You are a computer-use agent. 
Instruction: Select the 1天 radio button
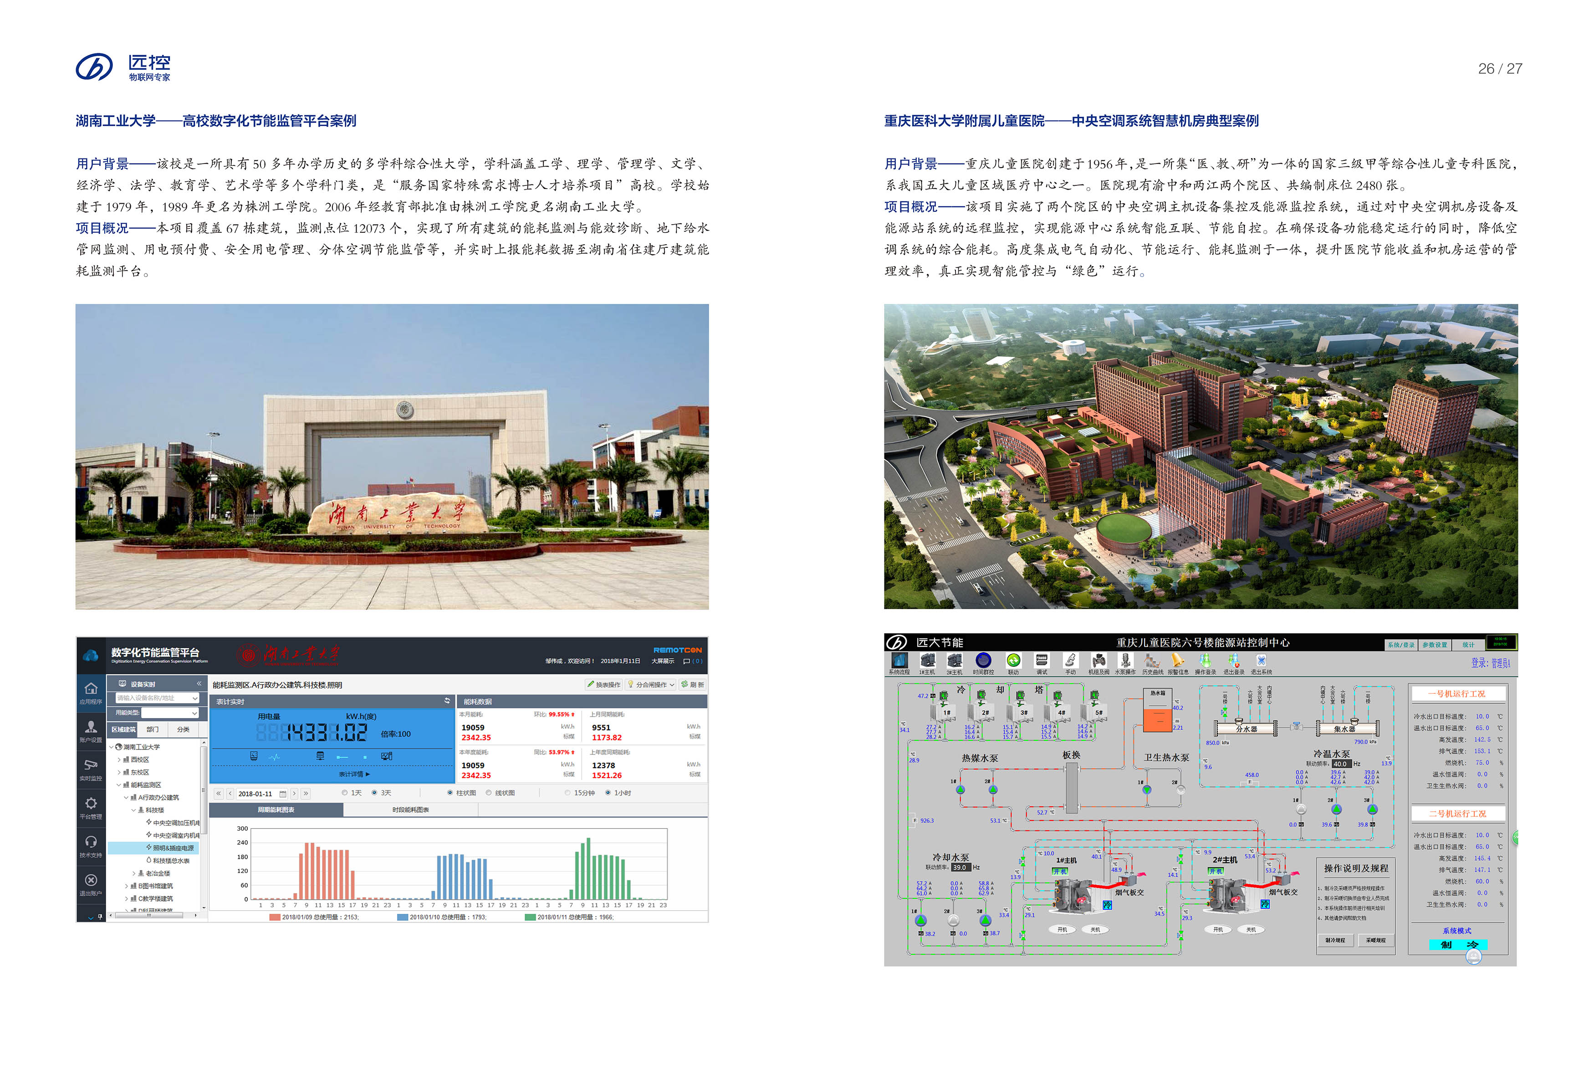pos(345,793)
